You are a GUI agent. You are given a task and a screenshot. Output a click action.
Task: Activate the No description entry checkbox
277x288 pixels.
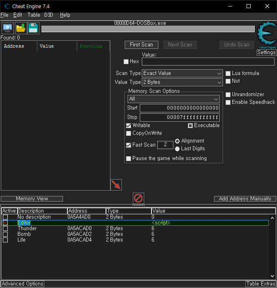[5, 217]
